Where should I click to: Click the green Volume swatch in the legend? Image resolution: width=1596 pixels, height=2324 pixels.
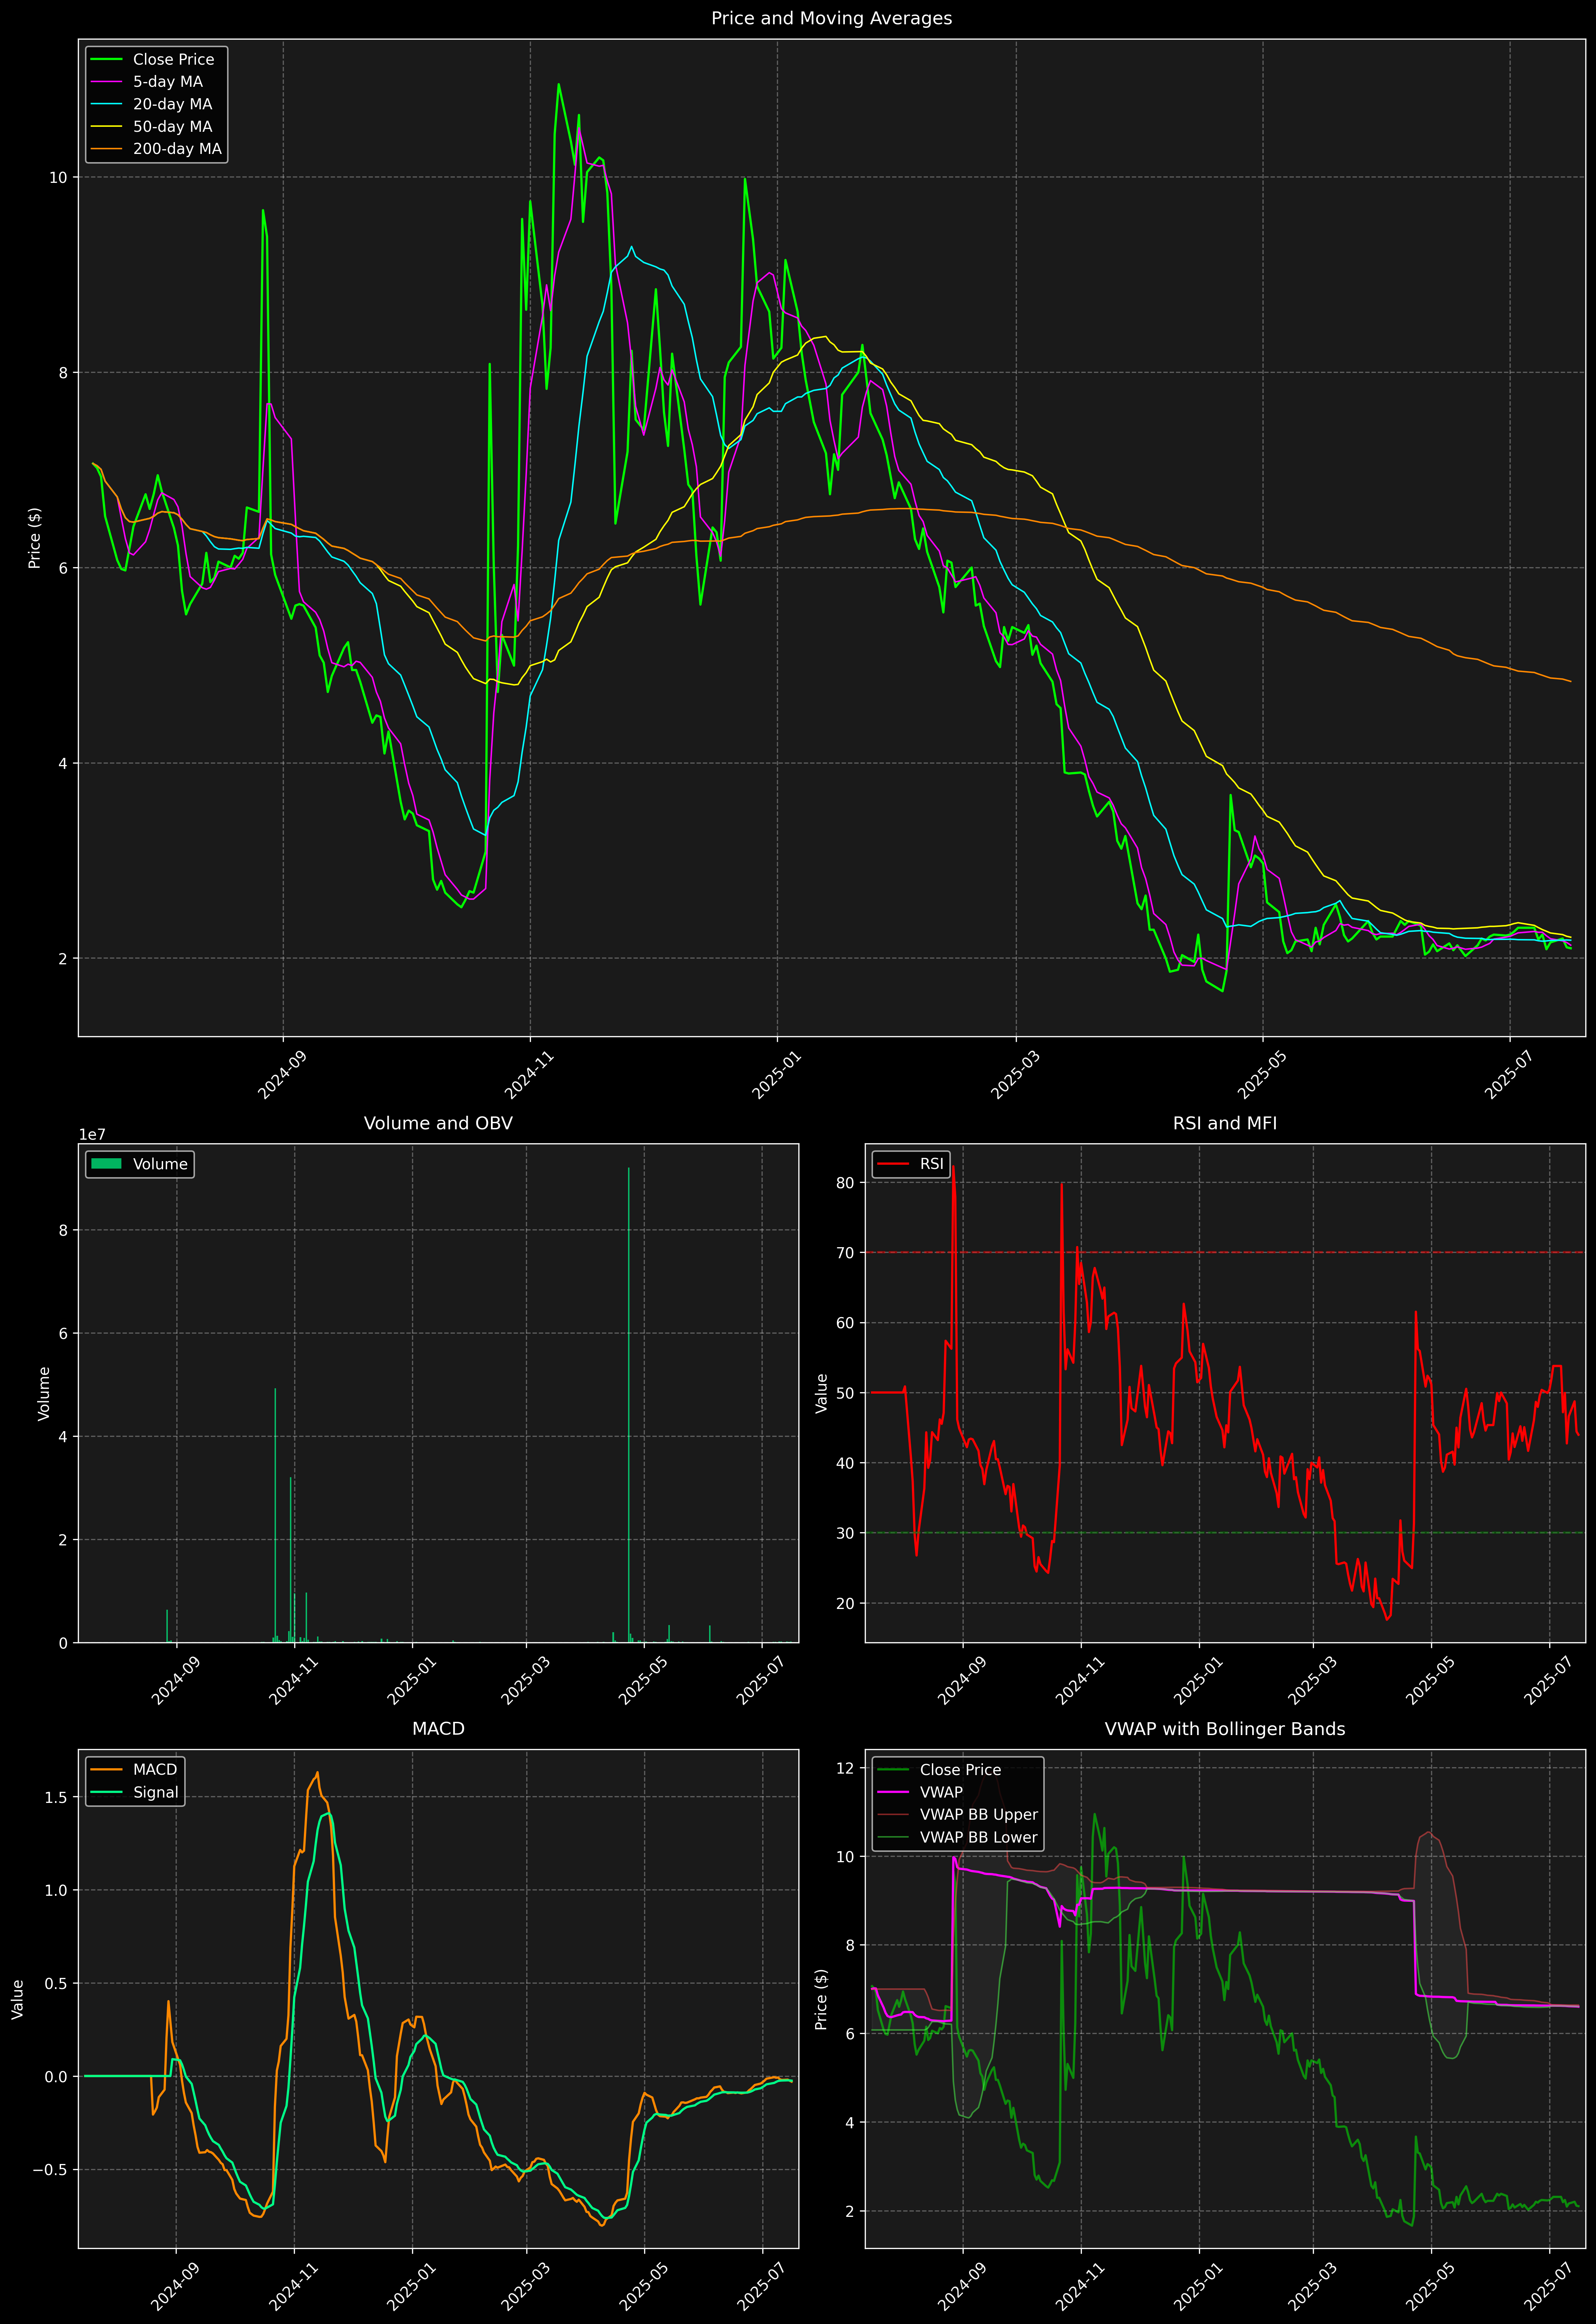106,1164
